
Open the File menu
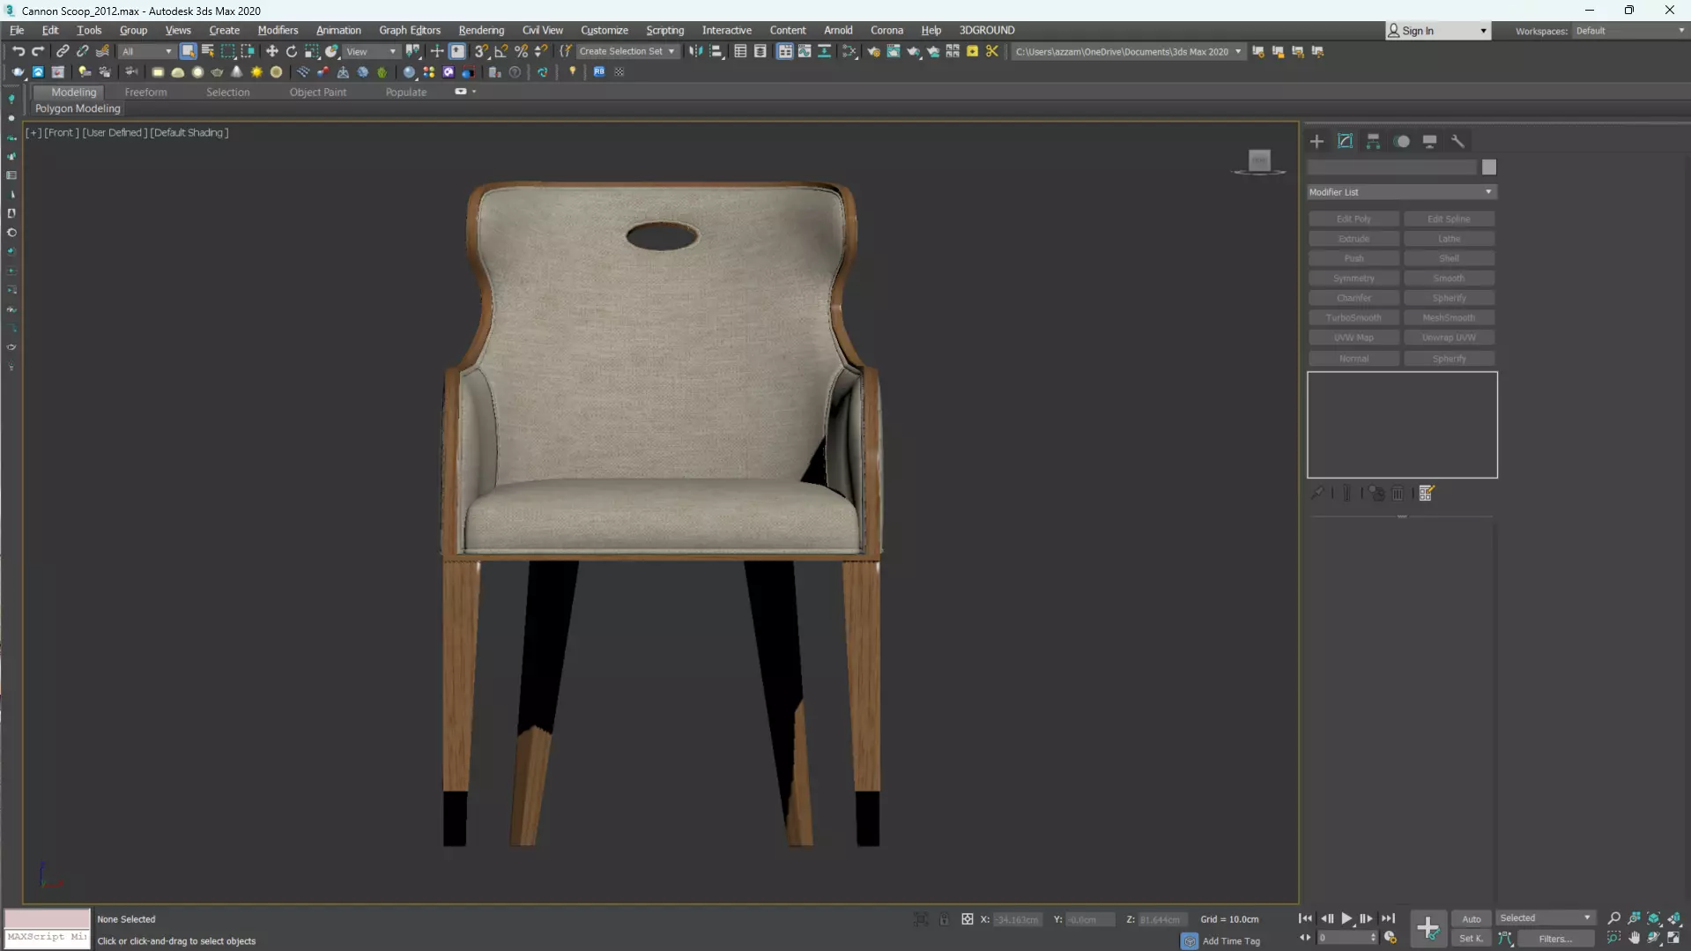coord(17,30)
